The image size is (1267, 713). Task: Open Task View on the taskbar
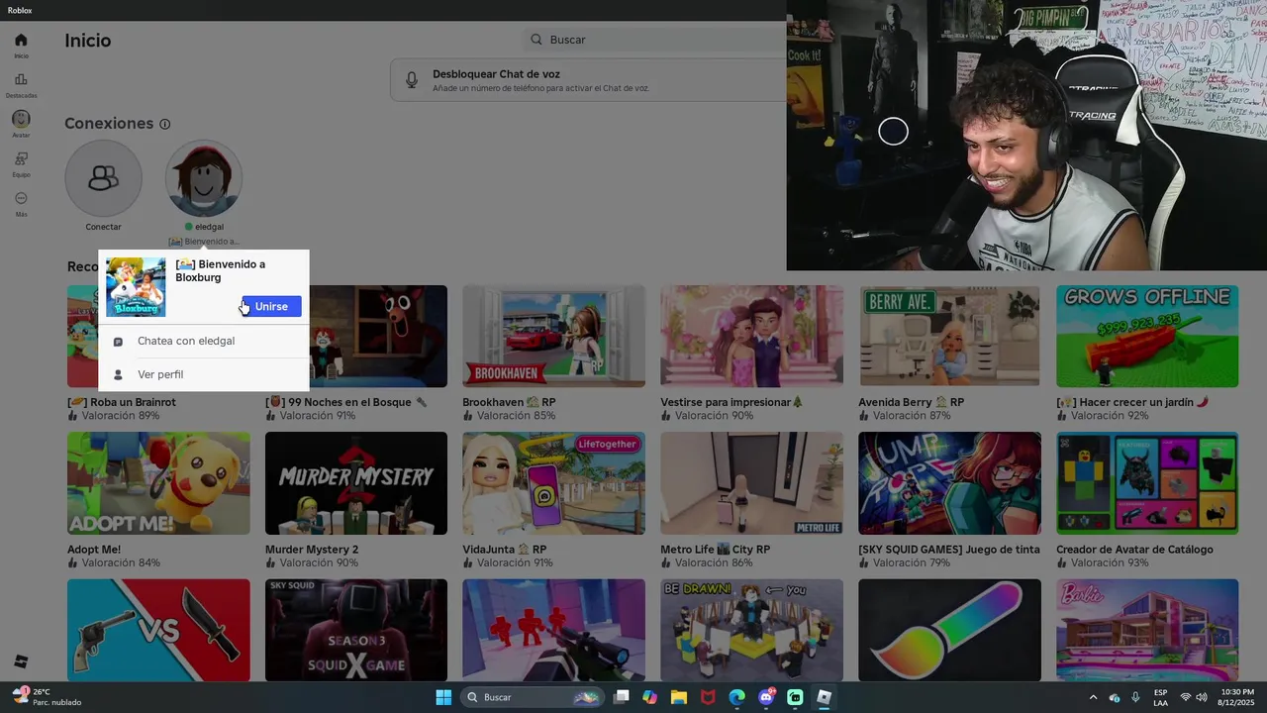click(621, 697)
